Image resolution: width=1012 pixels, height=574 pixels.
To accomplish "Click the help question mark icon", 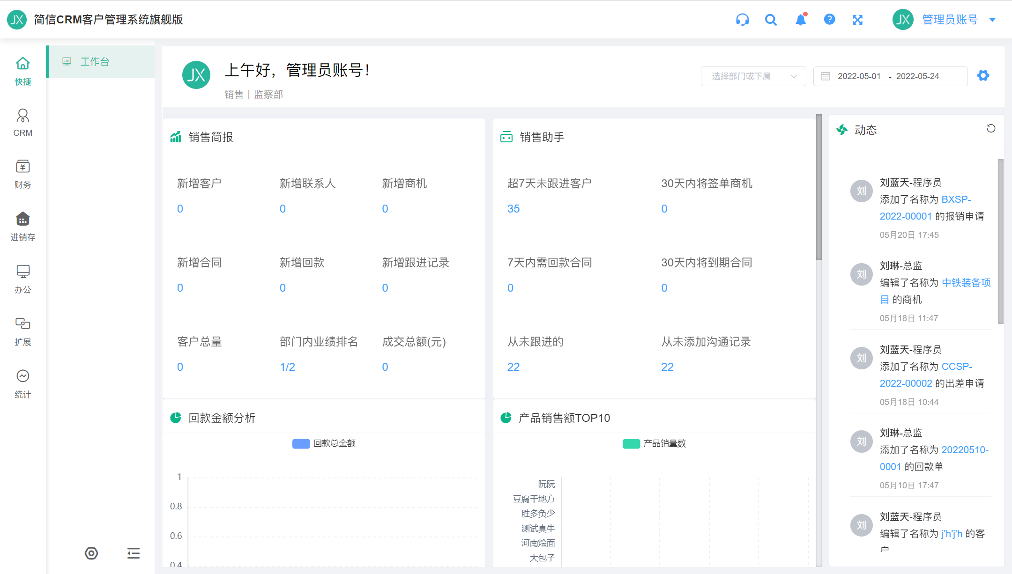I will tap(829, 20).
